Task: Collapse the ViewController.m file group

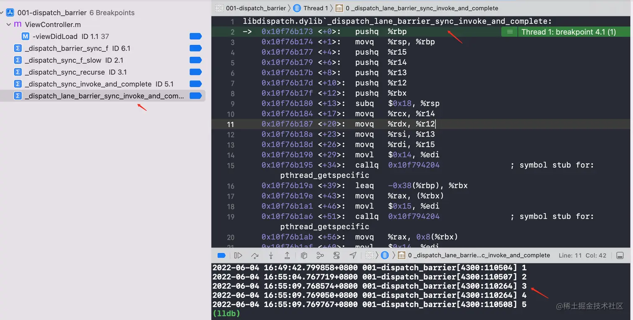Action: pos(8,25)
